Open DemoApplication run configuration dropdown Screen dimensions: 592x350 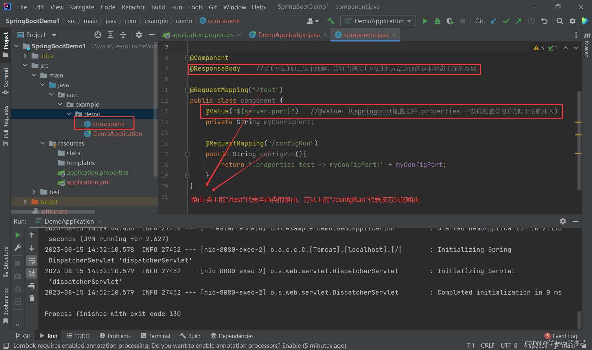[x=378, y=21]
